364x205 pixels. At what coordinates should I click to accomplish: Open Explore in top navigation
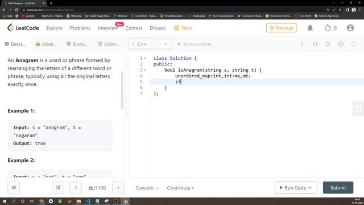55,28
